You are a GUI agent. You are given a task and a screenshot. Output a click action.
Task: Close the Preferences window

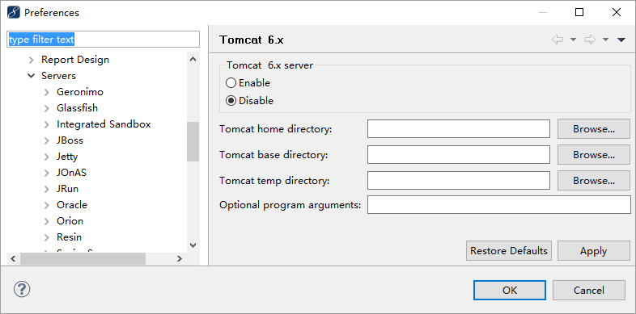617,13
